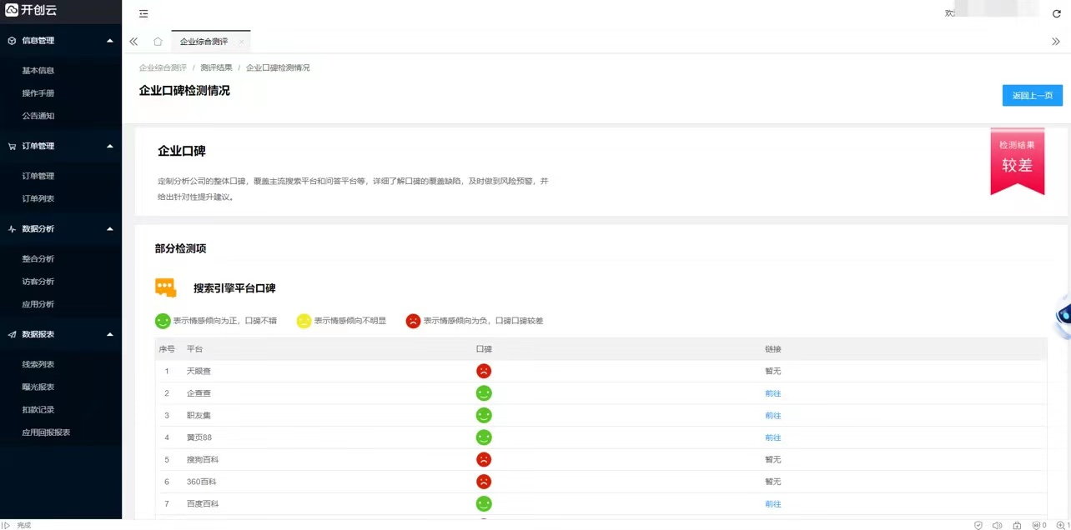Click the 开创云 logo
Image resolution: width=1071 pixels, height=530 pixels.
(x=30, y=10)
